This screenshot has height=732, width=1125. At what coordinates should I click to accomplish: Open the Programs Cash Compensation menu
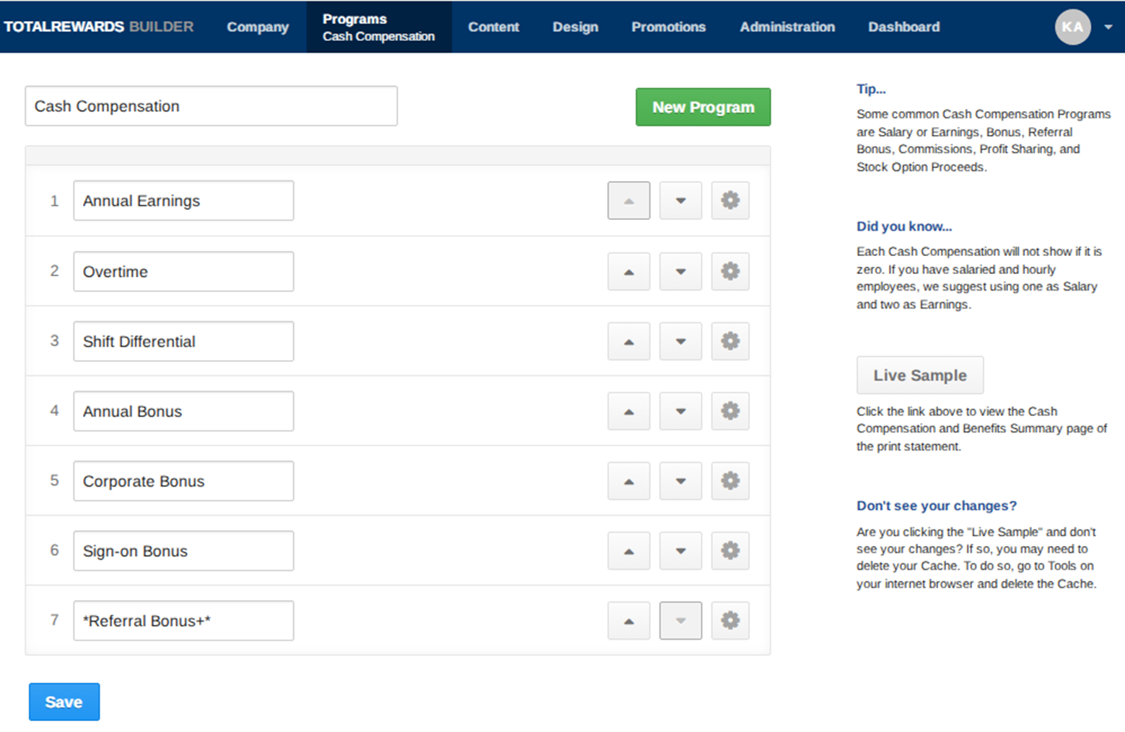click(x=379, y=27)
